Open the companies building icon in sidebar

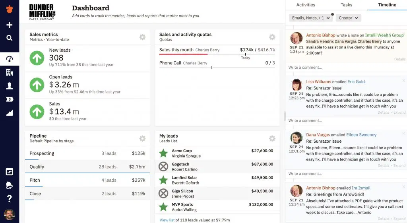(10, 72)
